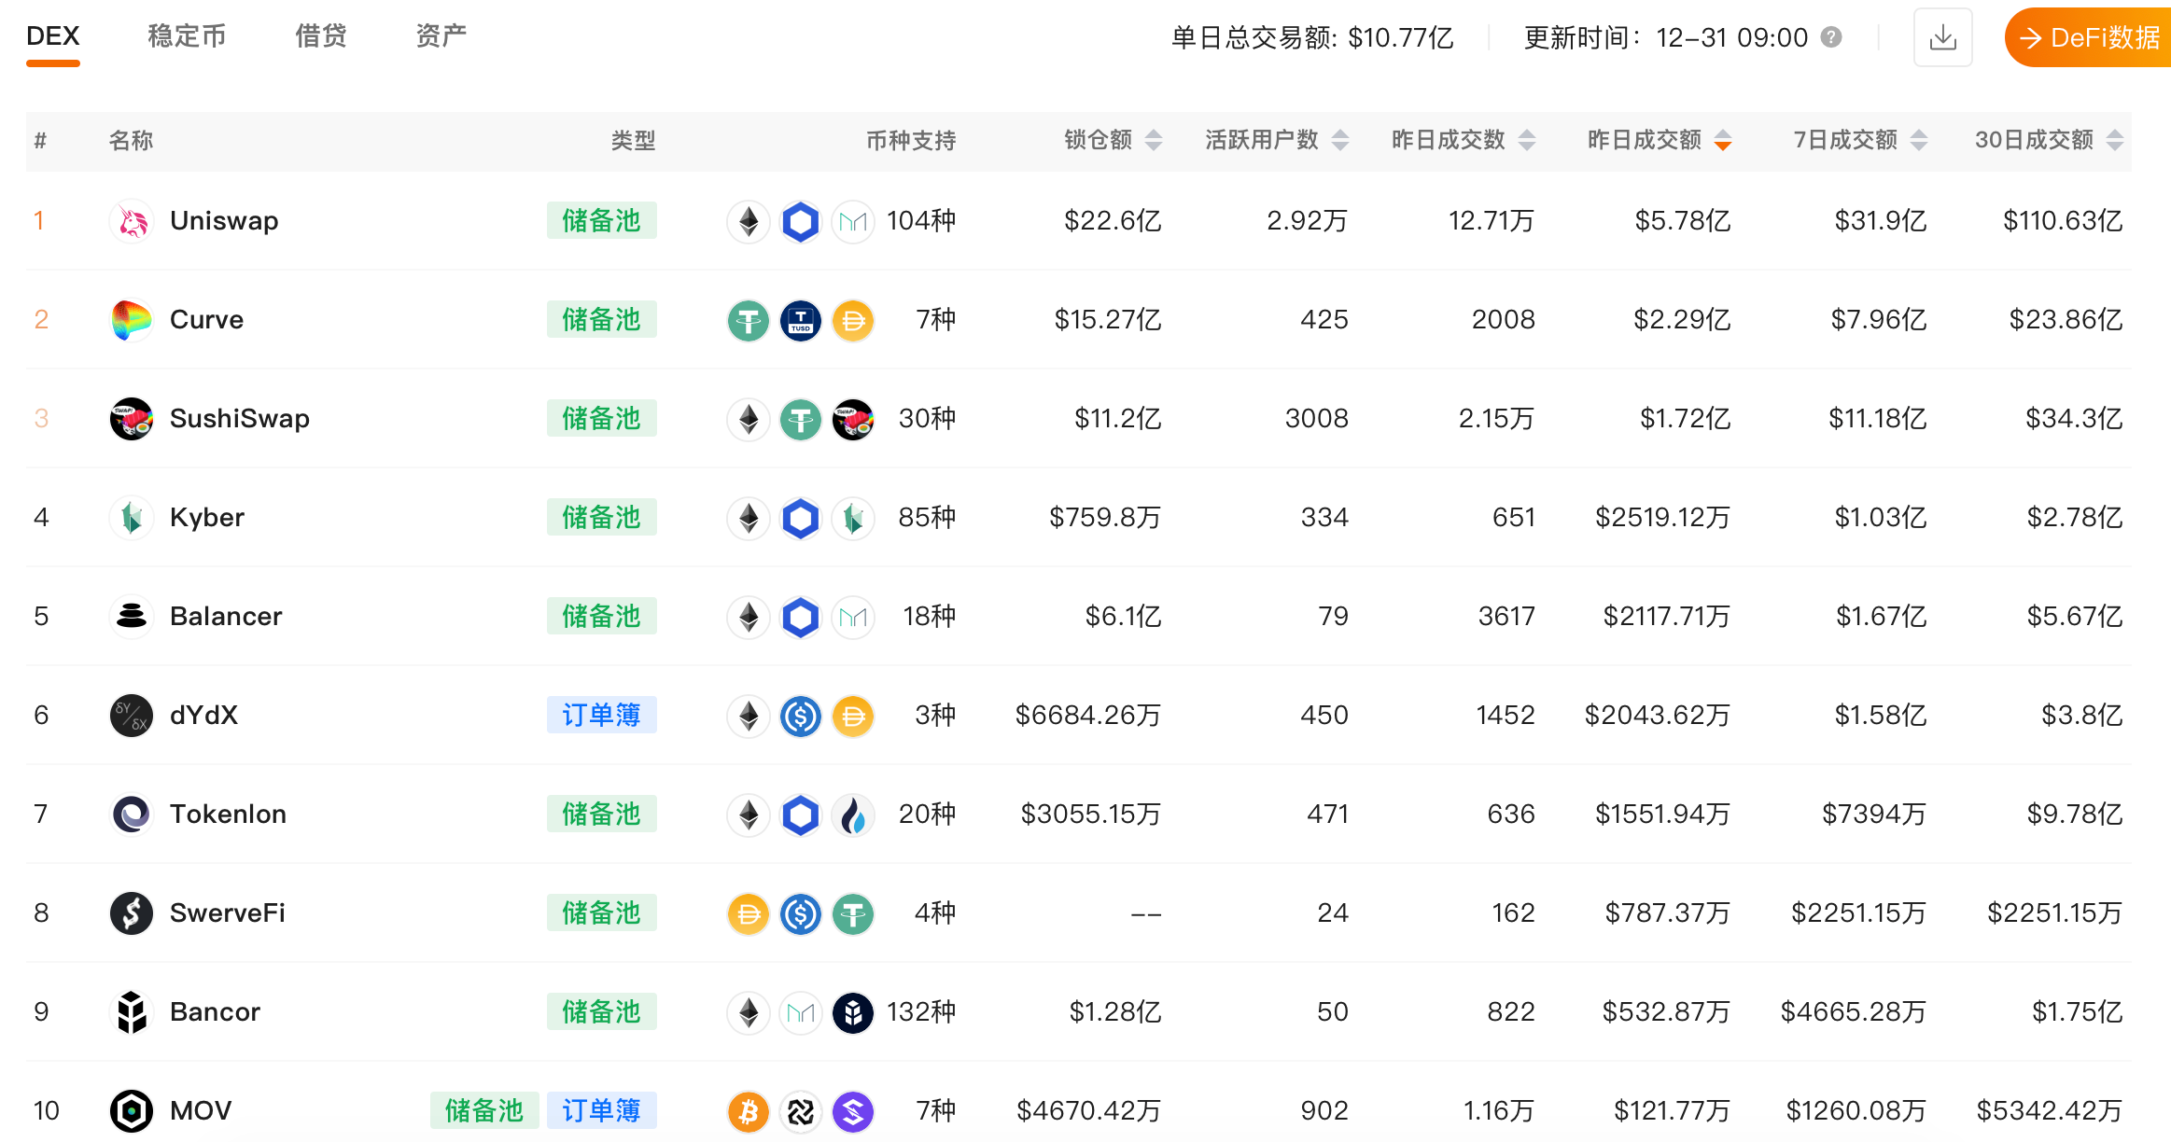Click the 名称 column header
The width and height of the screenshot is (2171, 1142).
coord(131,141)
